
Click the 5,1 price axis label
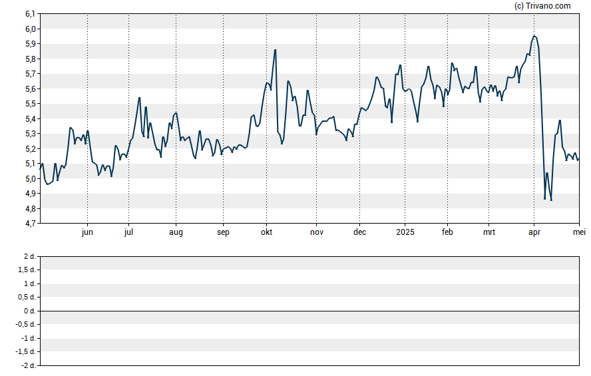click(30, 164)
